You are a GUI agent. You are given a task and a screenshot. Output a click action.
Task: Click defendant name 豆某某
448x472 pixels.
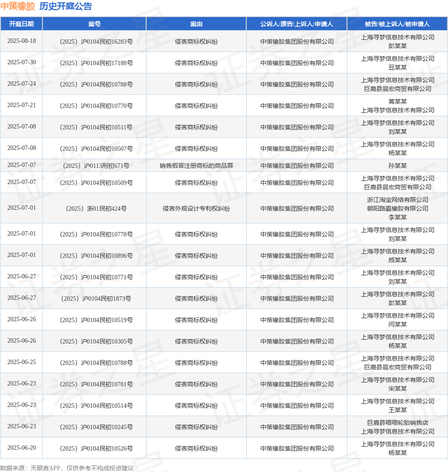(397, 67)
